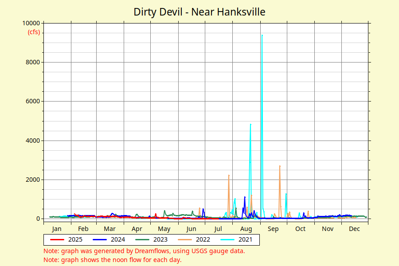
Task: Click the chart title 'Dirty Devil - Near Hanksville'
Action: pyautogui.click(x=199, y=12)
